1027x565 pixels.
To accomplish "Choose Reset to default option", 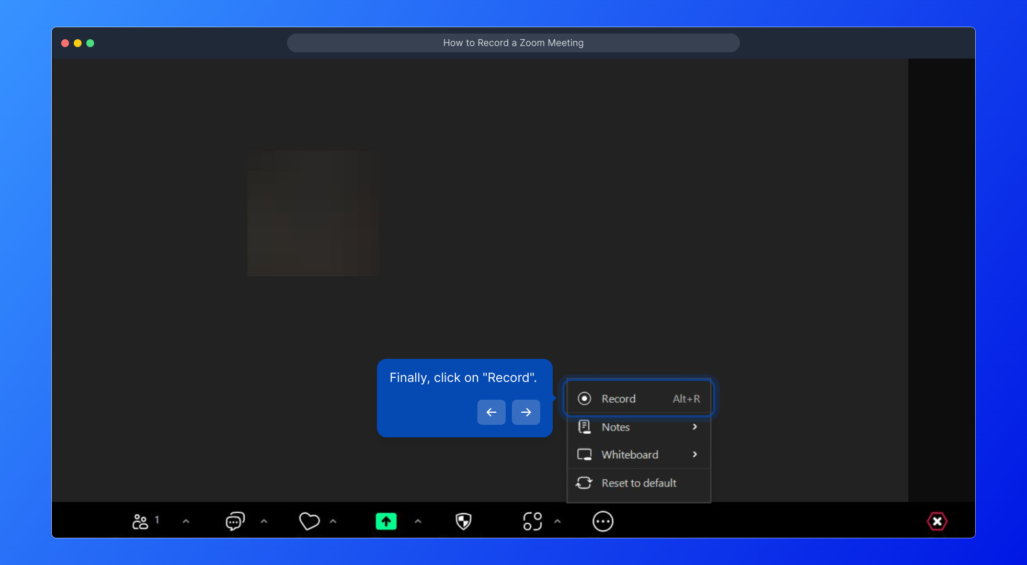I will pyautogui.click(x=638, y=483).
